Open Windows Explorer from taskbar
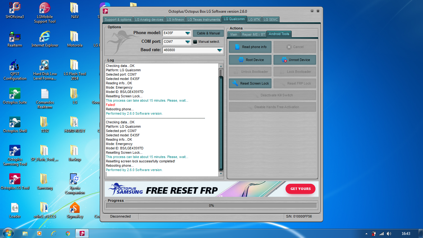This screenshot has width=423, height=238. [25, 233]
